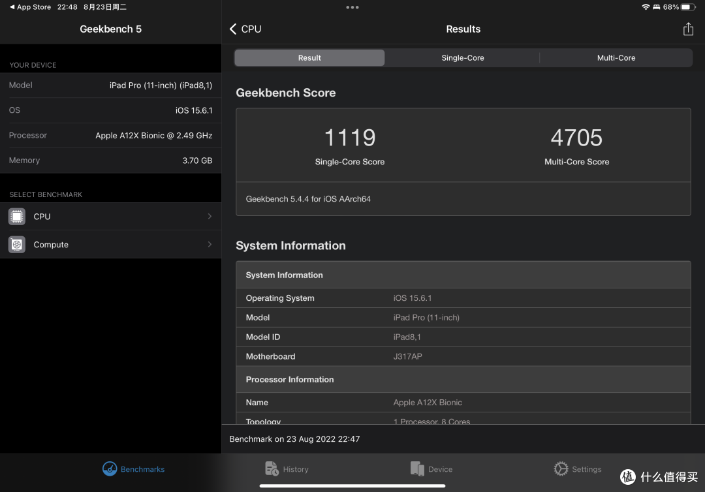
Task: Switch to the Multi-Core segment
Action: point(616,58)
